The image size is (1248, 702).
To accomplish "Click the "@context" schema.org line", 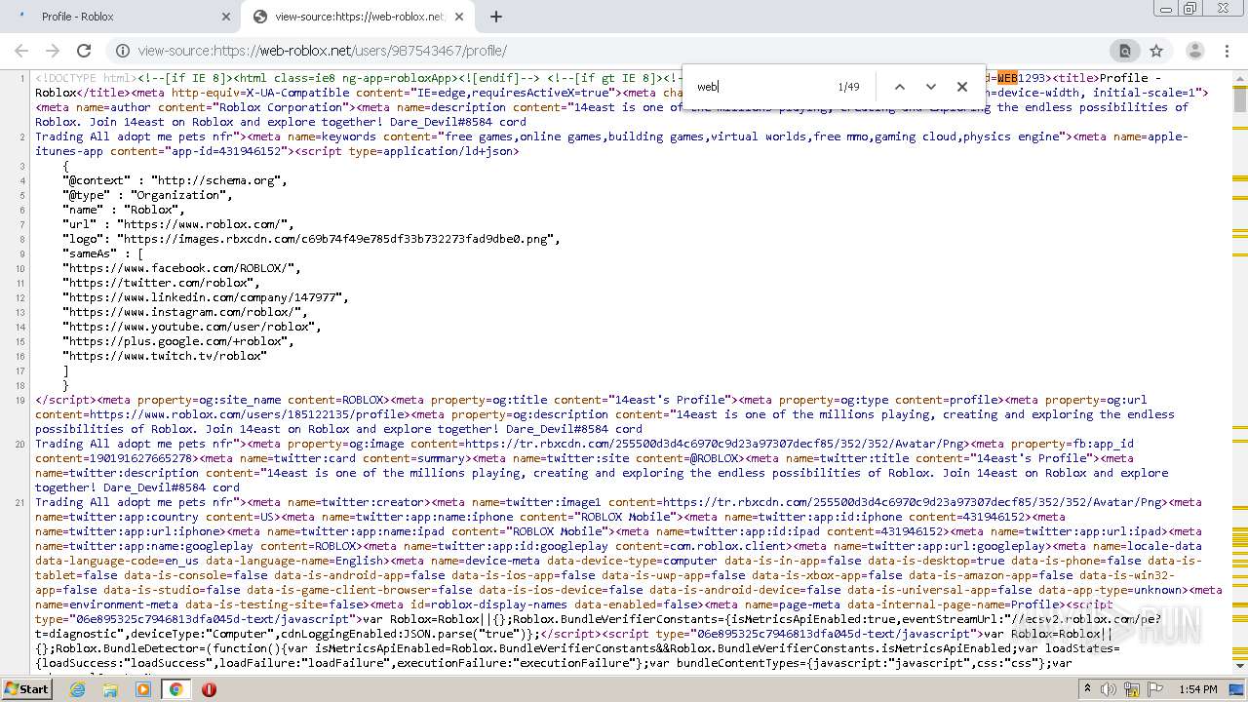I will pyautogui.click(x=175, y=180).
